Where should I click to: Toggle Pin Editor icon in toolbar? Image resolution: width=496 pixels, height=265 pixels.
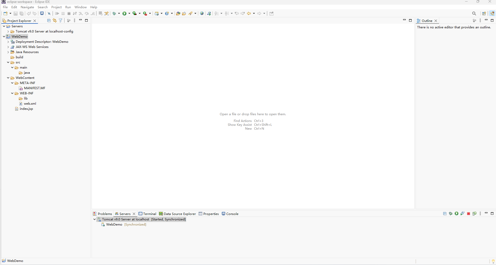coord(271,13)
